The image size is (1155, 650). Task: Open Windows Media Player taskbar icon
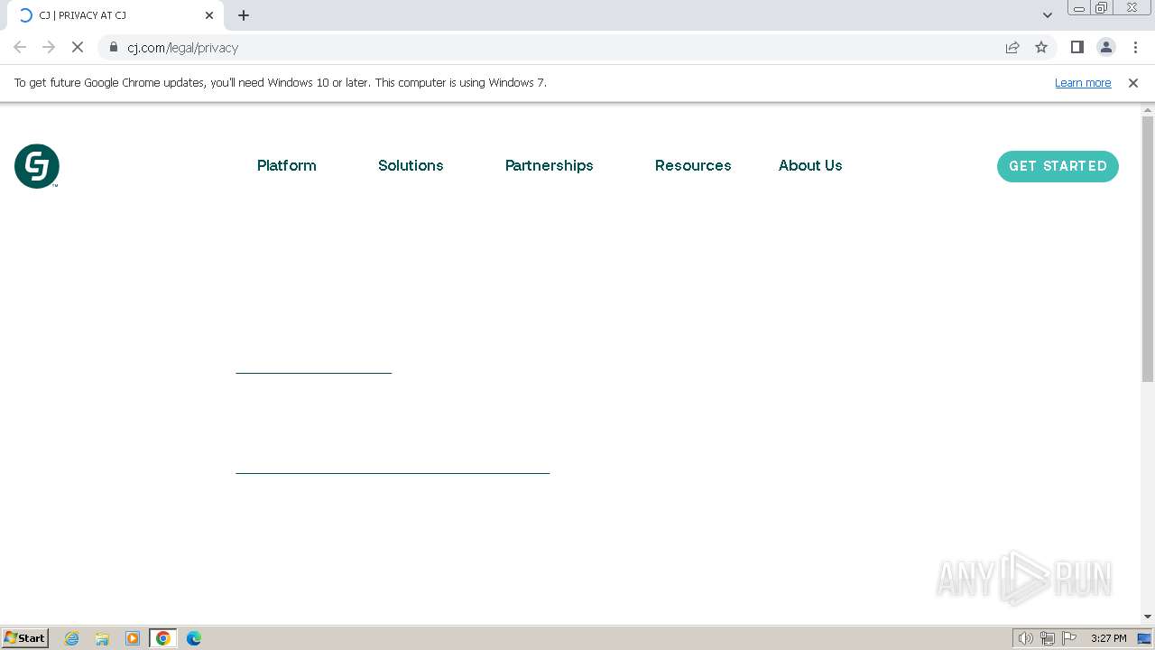(x=133, y=638)
